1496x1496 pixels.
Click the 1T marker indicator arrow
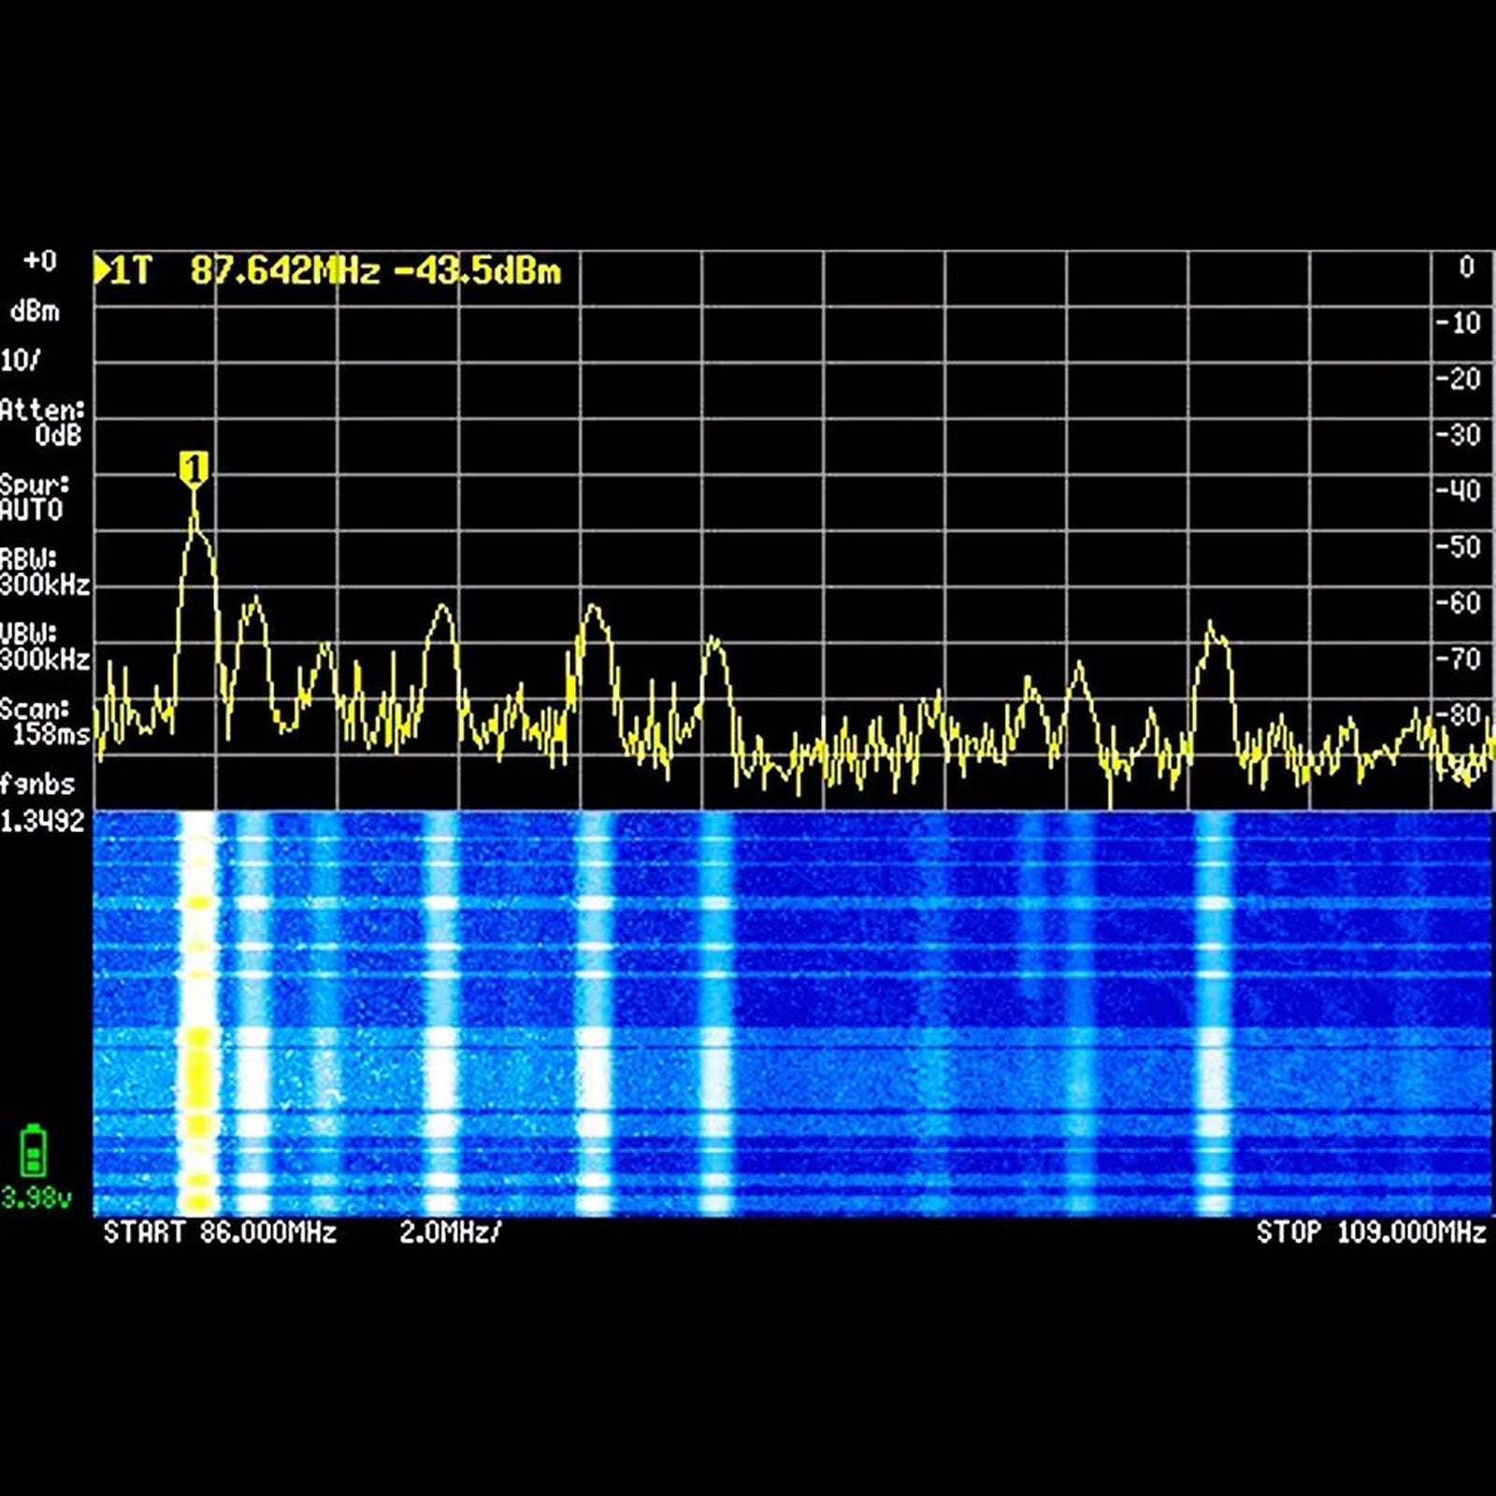[101, 271]
